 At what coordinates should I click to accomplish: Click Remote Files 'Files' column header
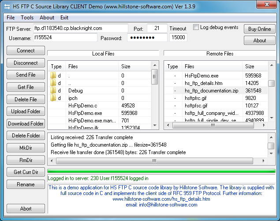(x=212, y=66)
